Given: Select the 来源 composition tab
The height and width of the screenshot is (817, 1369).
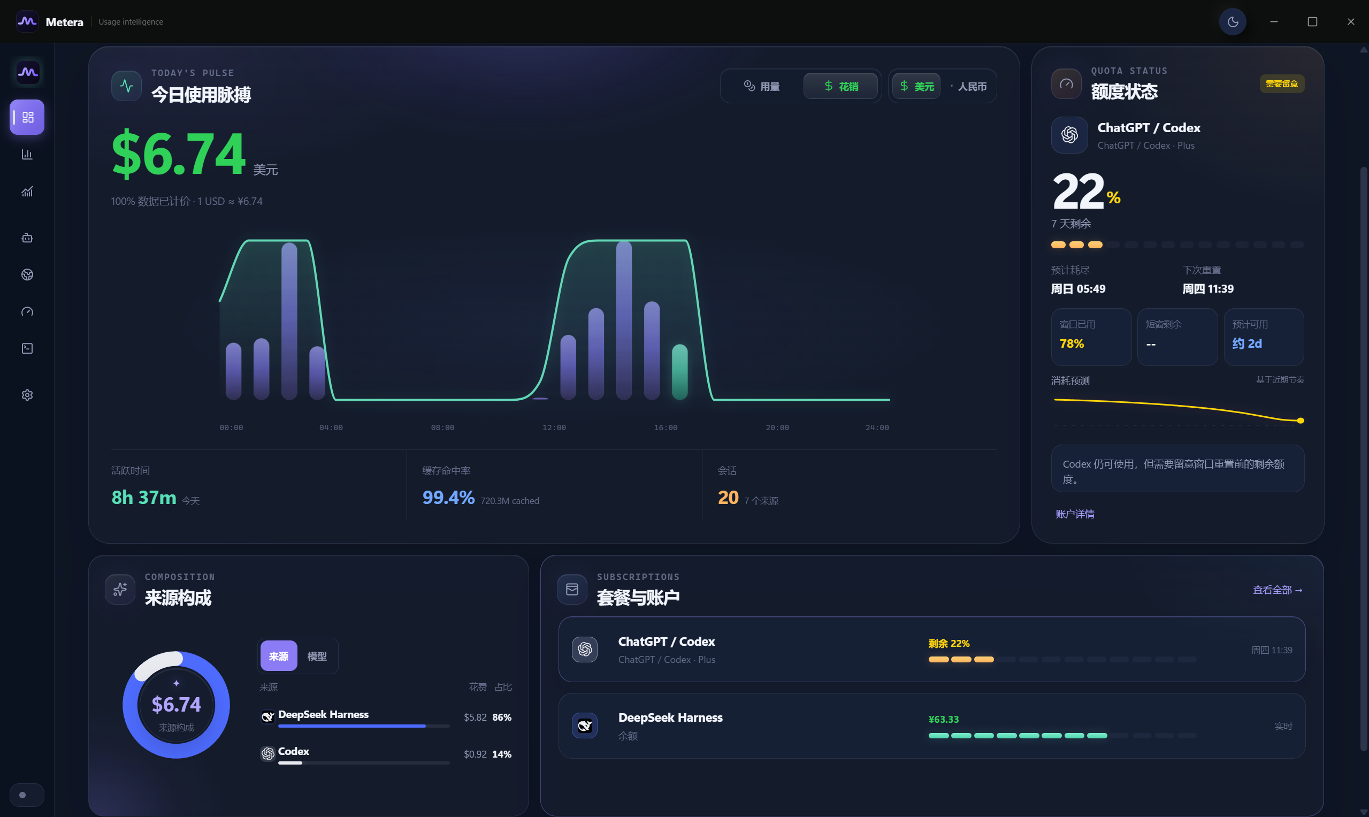Looking at the screenshot, I should coord(279,656).
